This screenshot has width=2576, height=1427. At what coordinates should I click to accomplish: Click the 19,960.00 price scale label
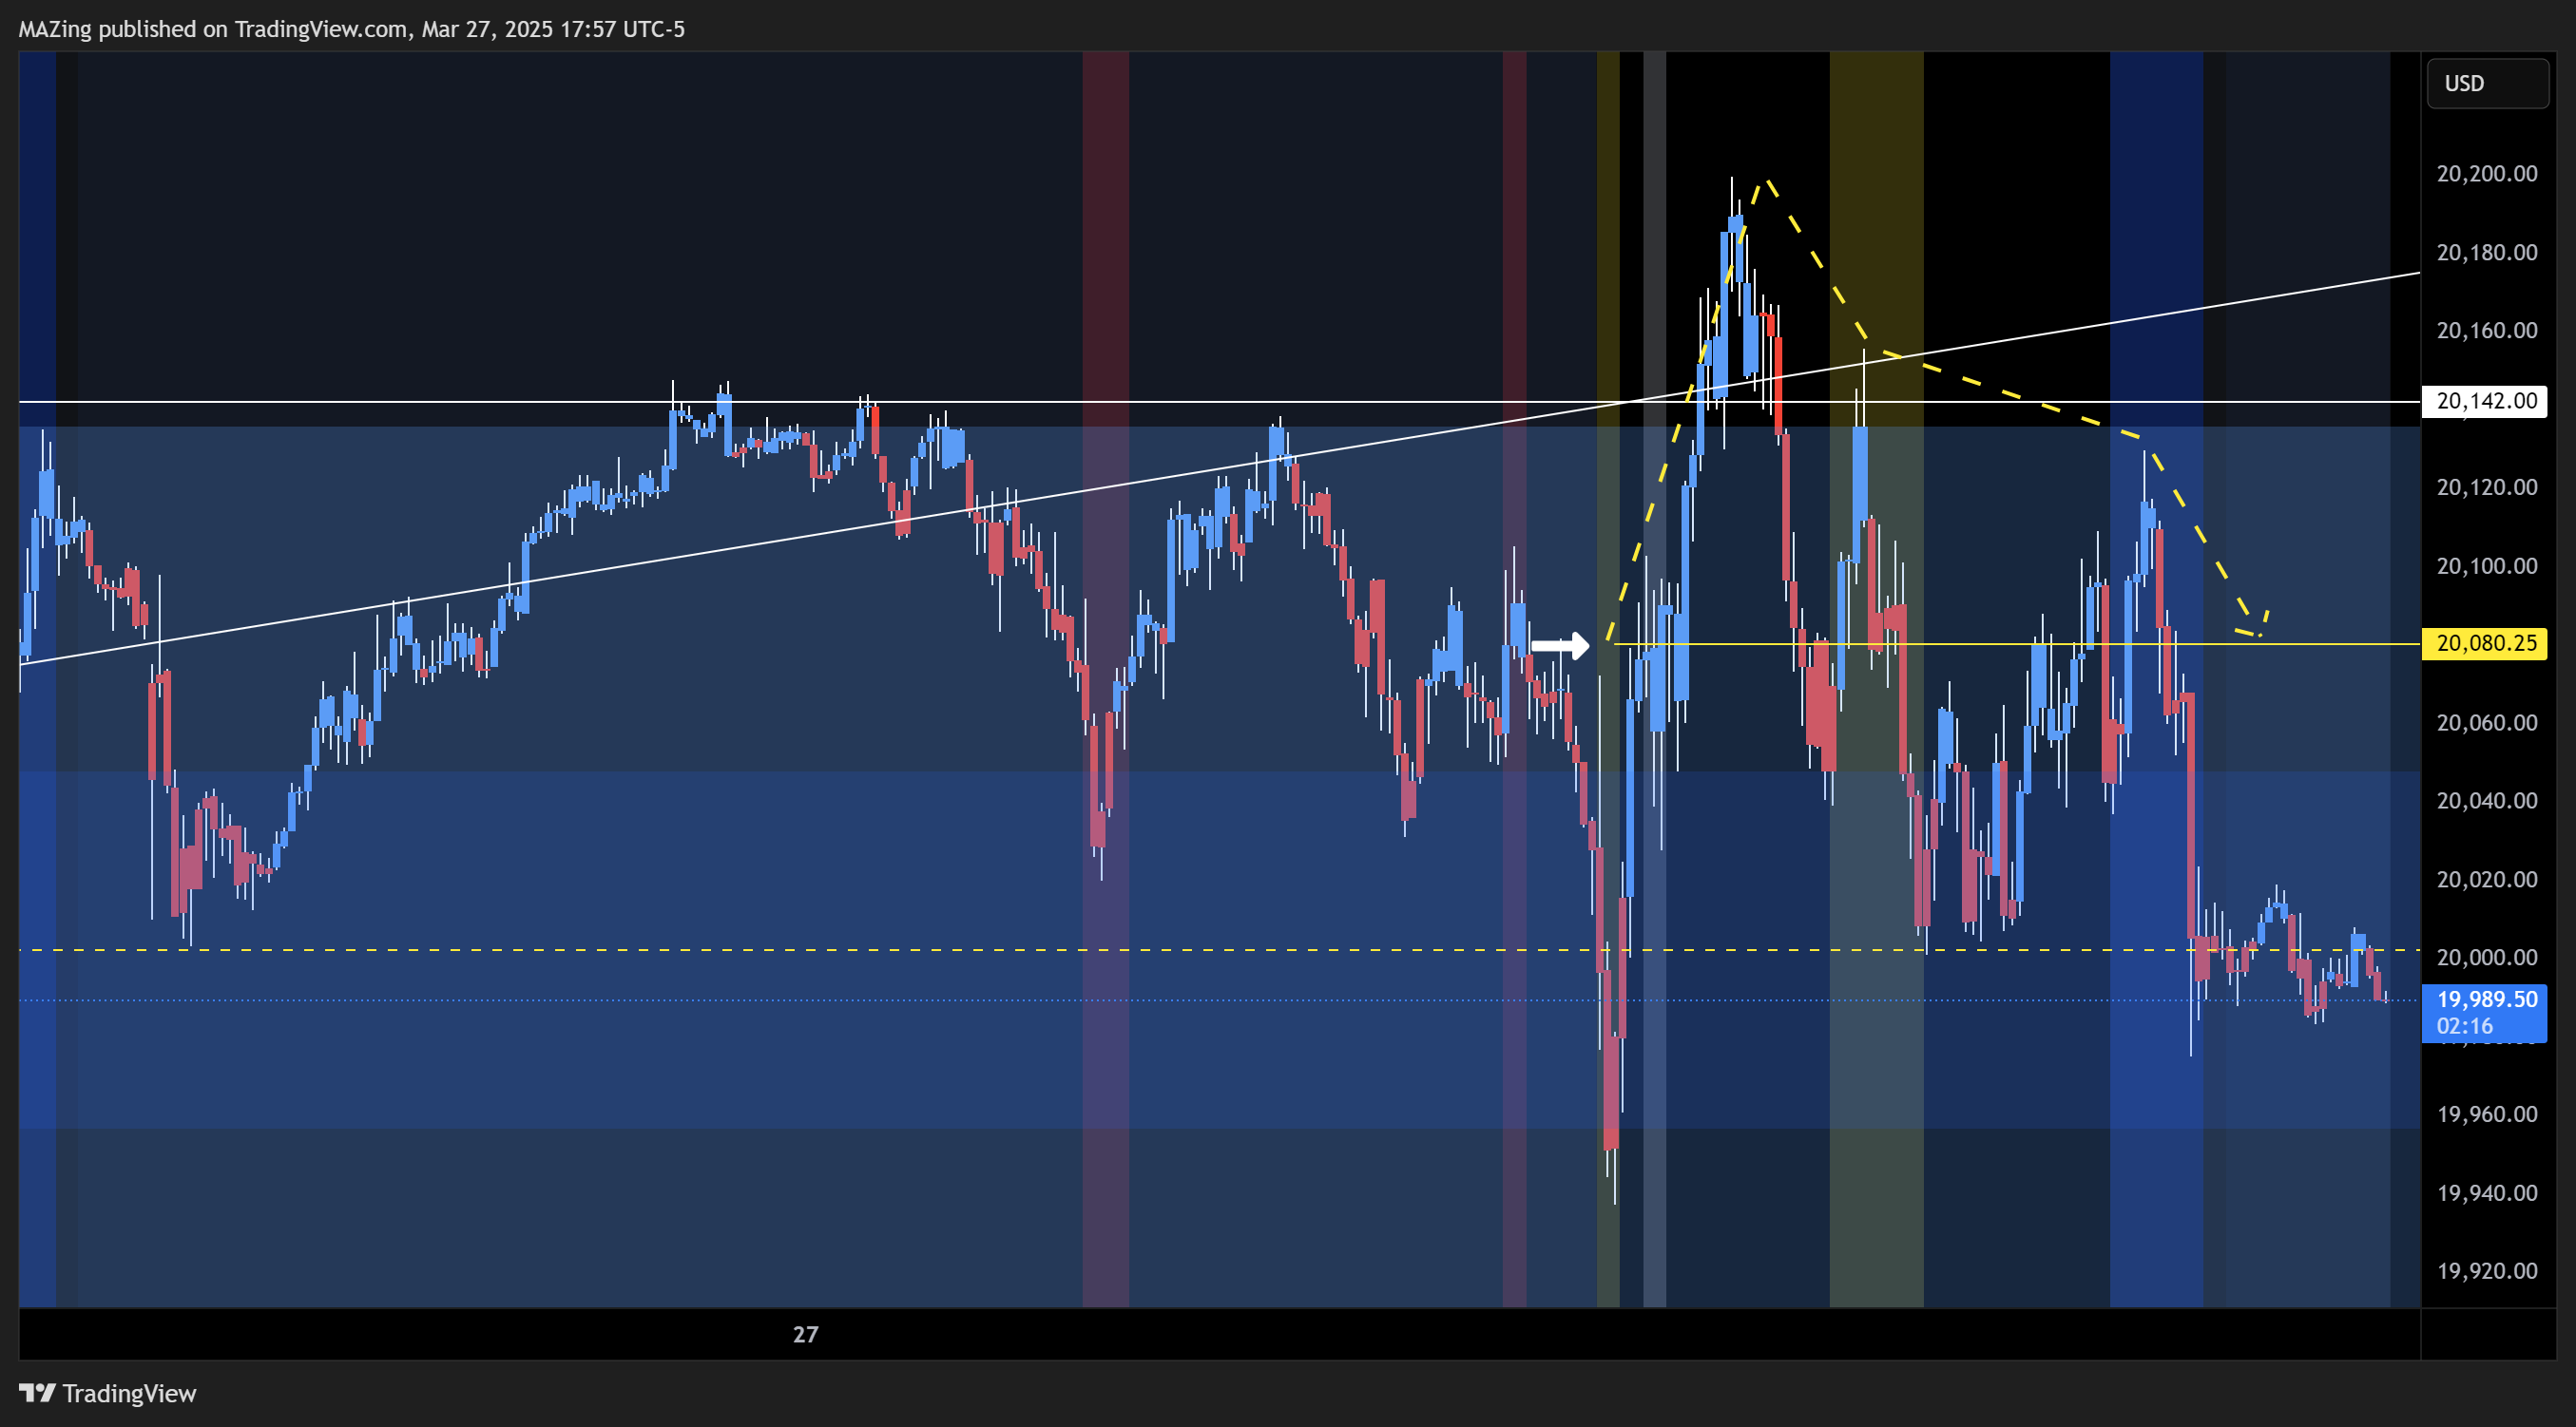pyautogui.click(x=2486, y=1114)
